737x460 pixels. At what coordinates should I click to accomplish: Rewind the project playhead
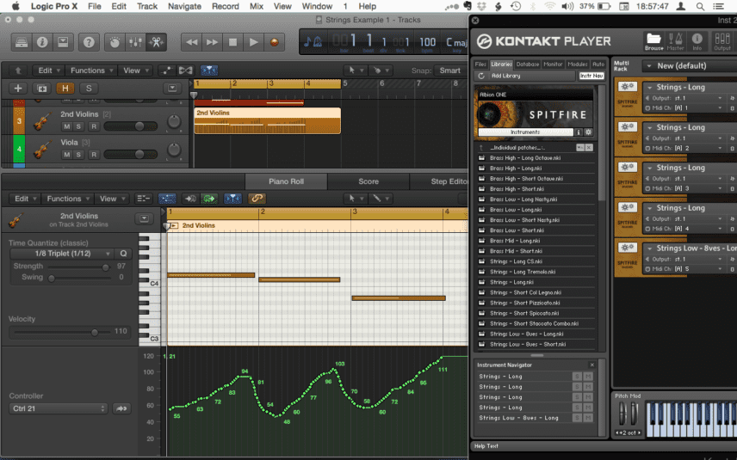(x=192, y=42)
